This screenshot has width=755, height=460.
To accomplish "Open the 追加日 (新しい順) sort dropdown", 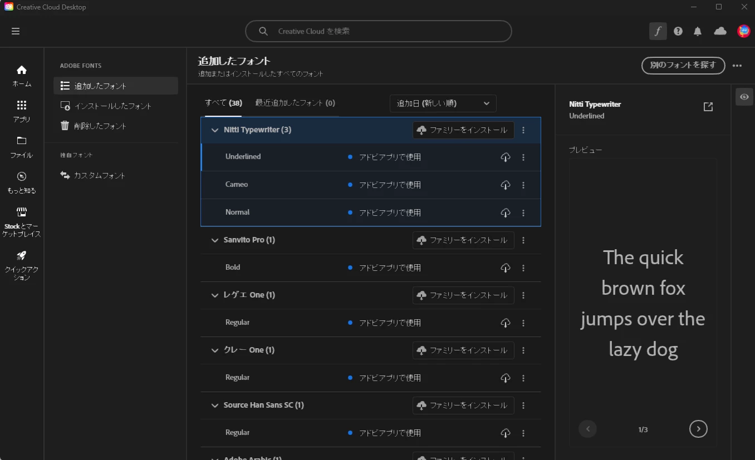I will pos(443,103).
